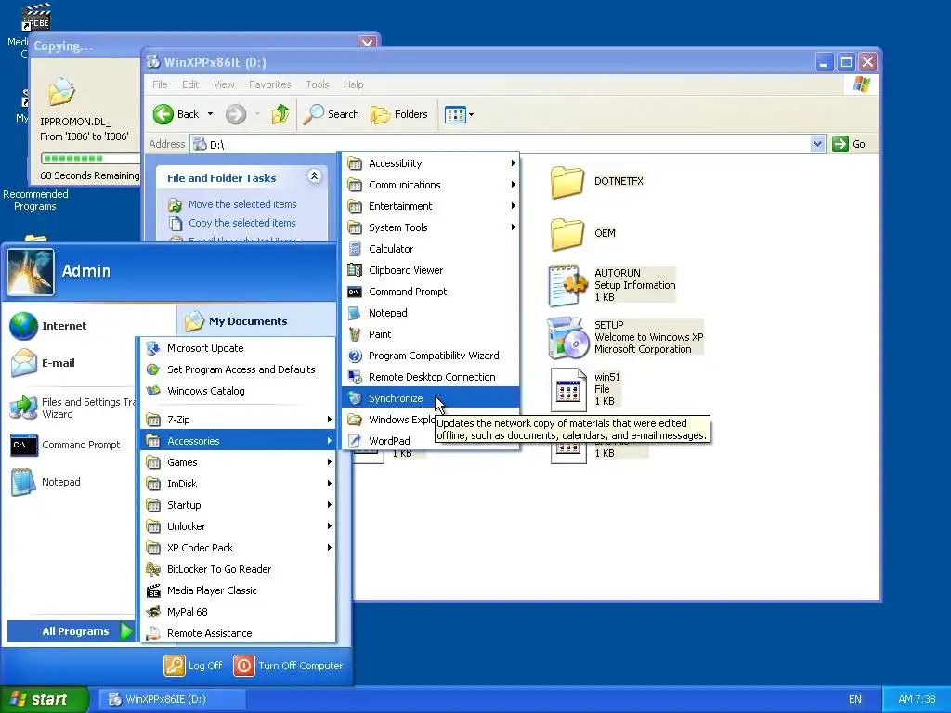The width and height of the screenshot is (951, 713).
Task: Click Move the selected items link
Action: point(242,204)
